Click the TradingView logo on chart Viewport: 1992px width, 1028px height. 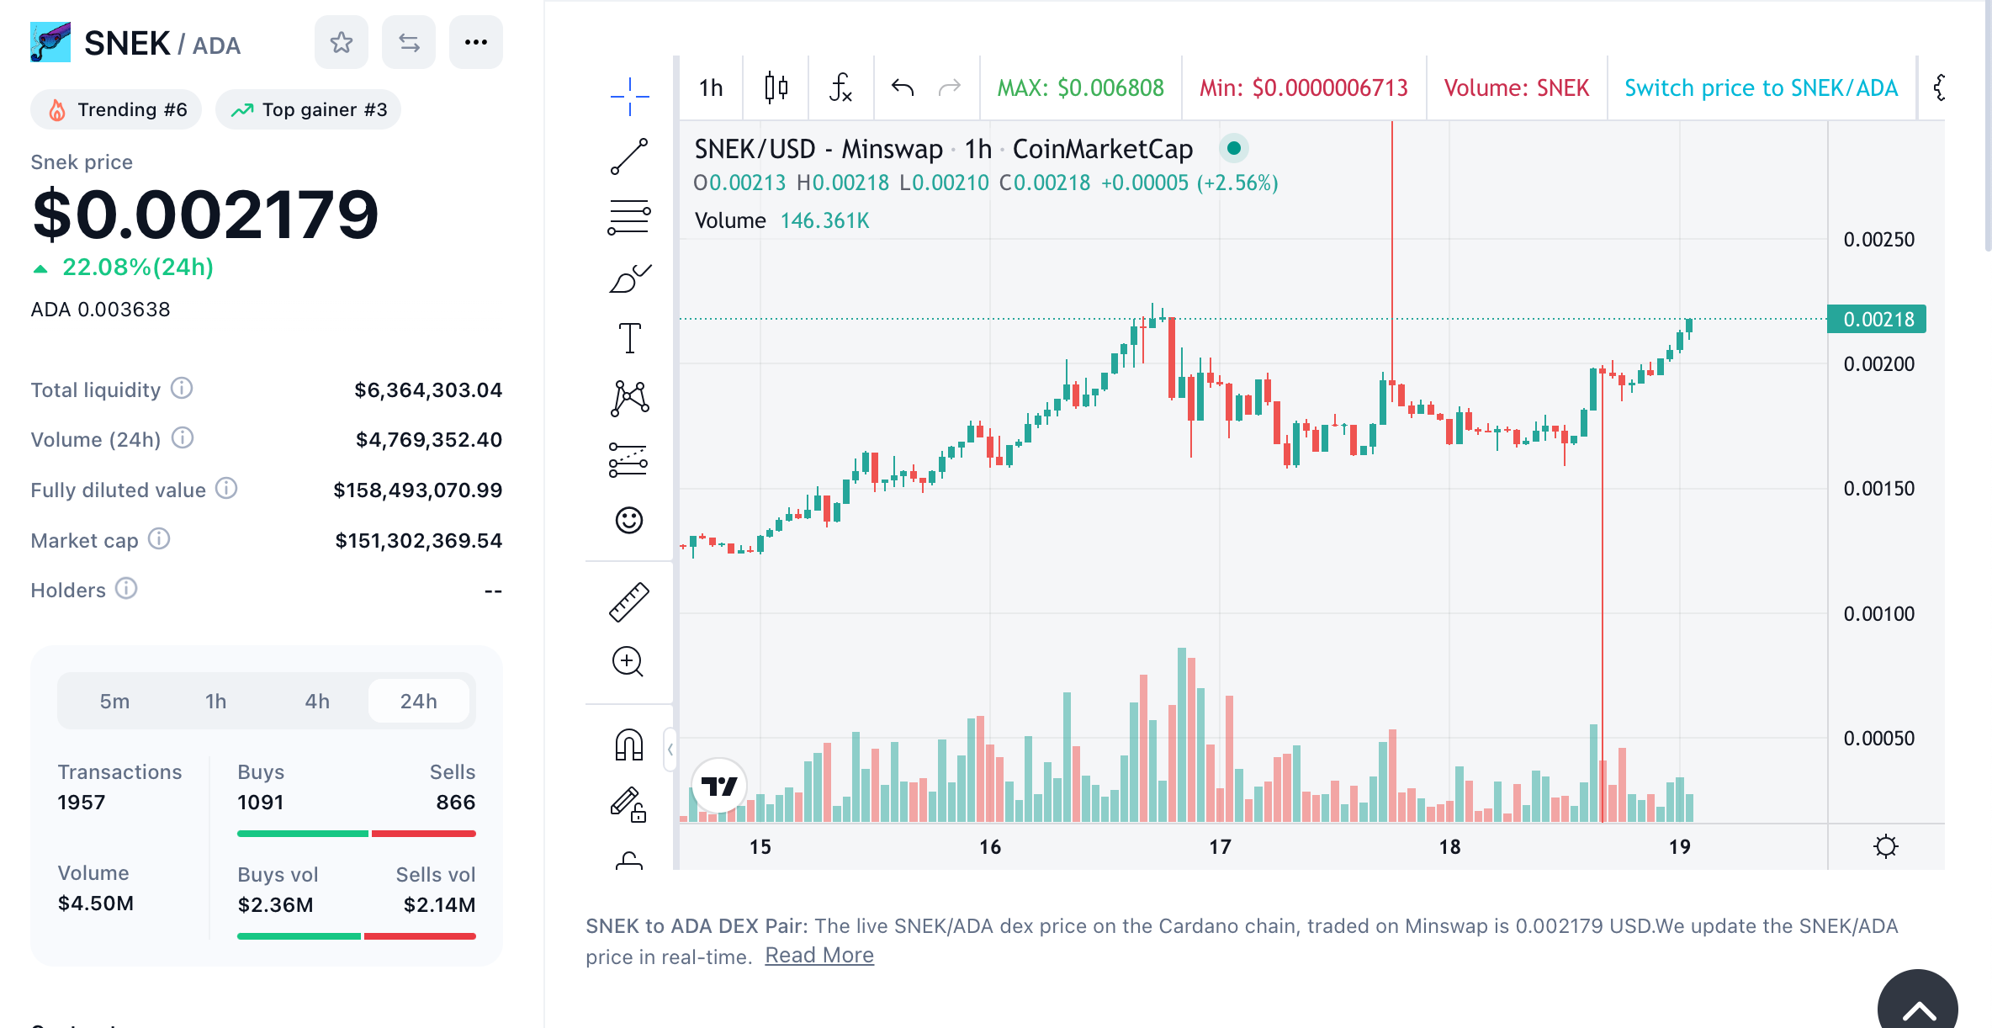pyautogui.click(x=719, y=786)
